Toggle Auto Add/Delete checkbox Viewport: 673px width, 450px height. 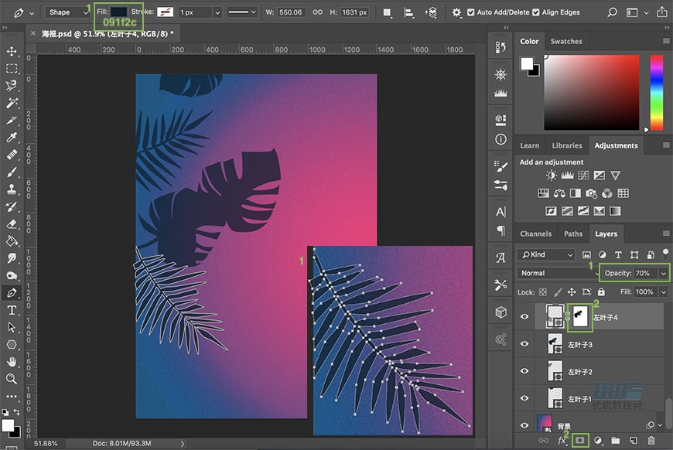pyautogui.click(x=470, y=12)
